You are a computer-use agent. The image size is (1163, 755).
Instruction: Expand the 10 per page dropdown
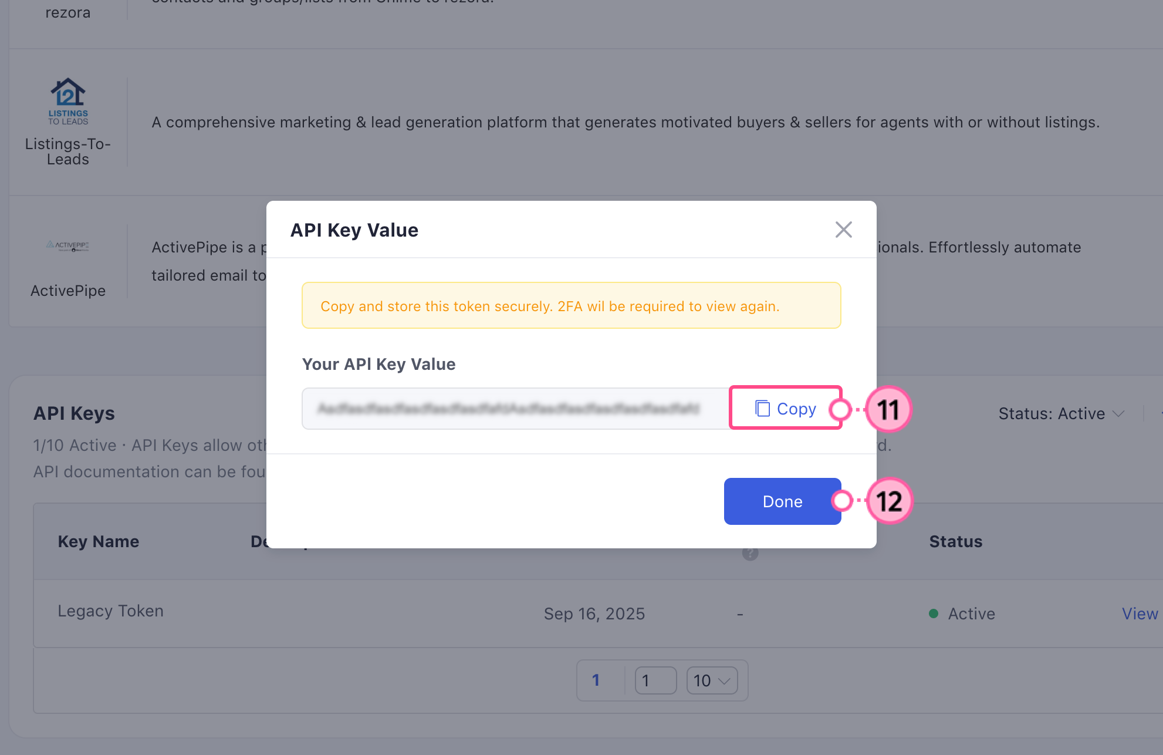(712, 680)
